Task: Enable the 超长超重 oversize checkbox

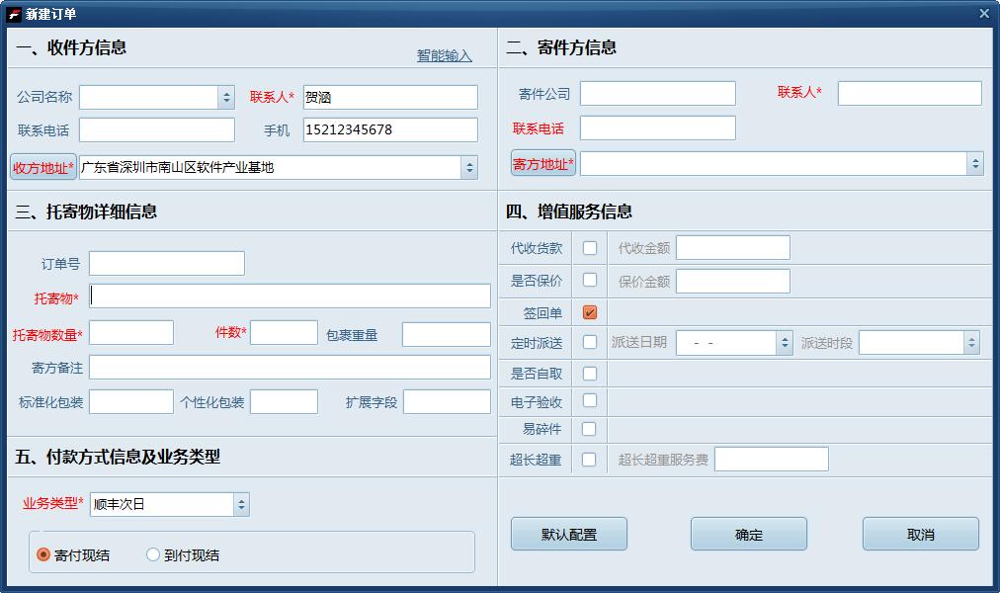Action: click(x=590, y=459)
